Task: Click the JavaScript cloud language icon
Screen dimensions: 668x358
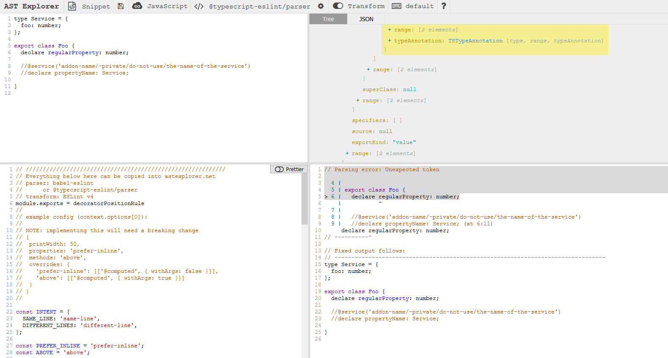Action: click(x=137, y=6)
